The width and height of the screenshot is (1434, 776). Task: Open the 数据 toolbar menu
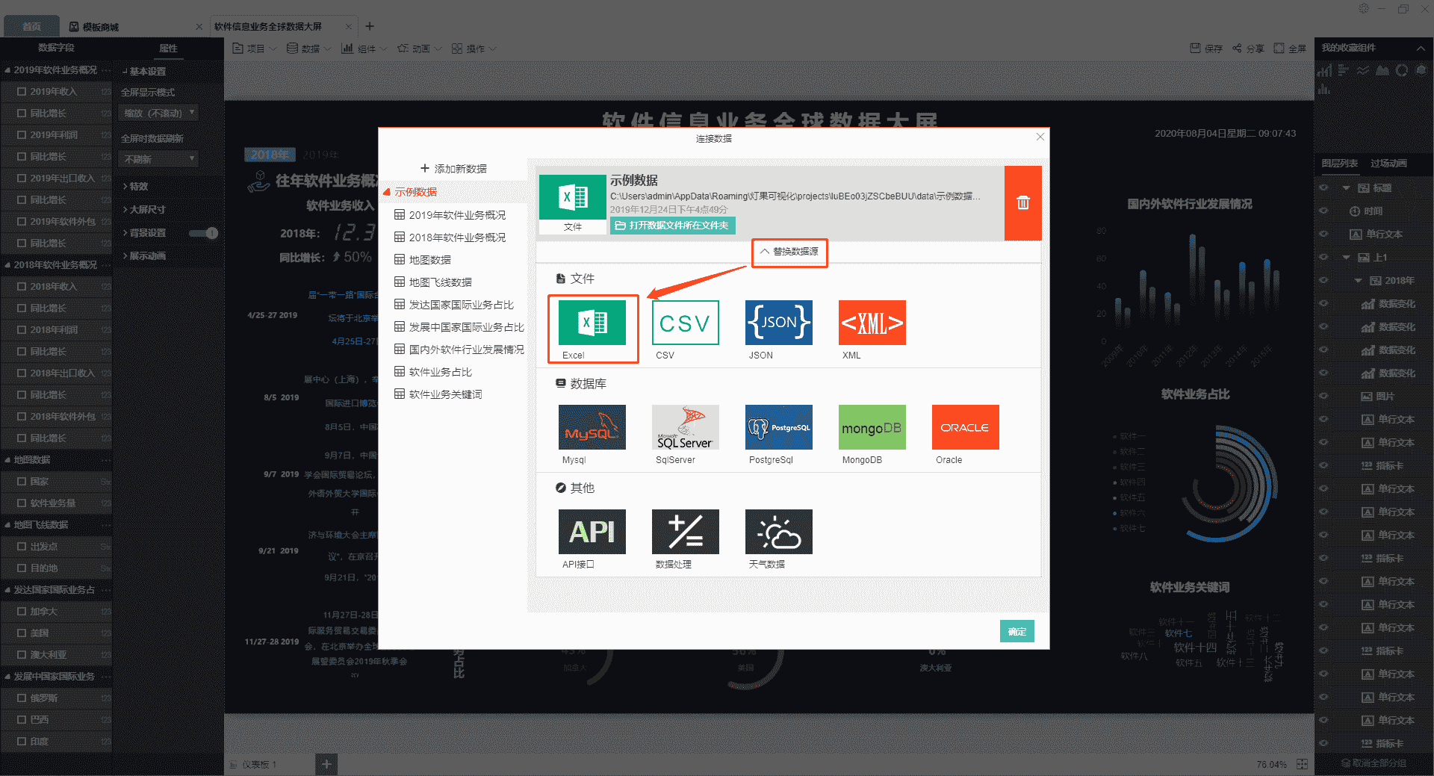(x=309, y=49)
